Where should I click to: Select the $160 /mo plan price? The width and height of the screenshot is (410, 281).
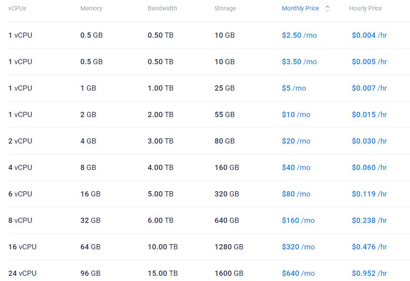(298, 221)
